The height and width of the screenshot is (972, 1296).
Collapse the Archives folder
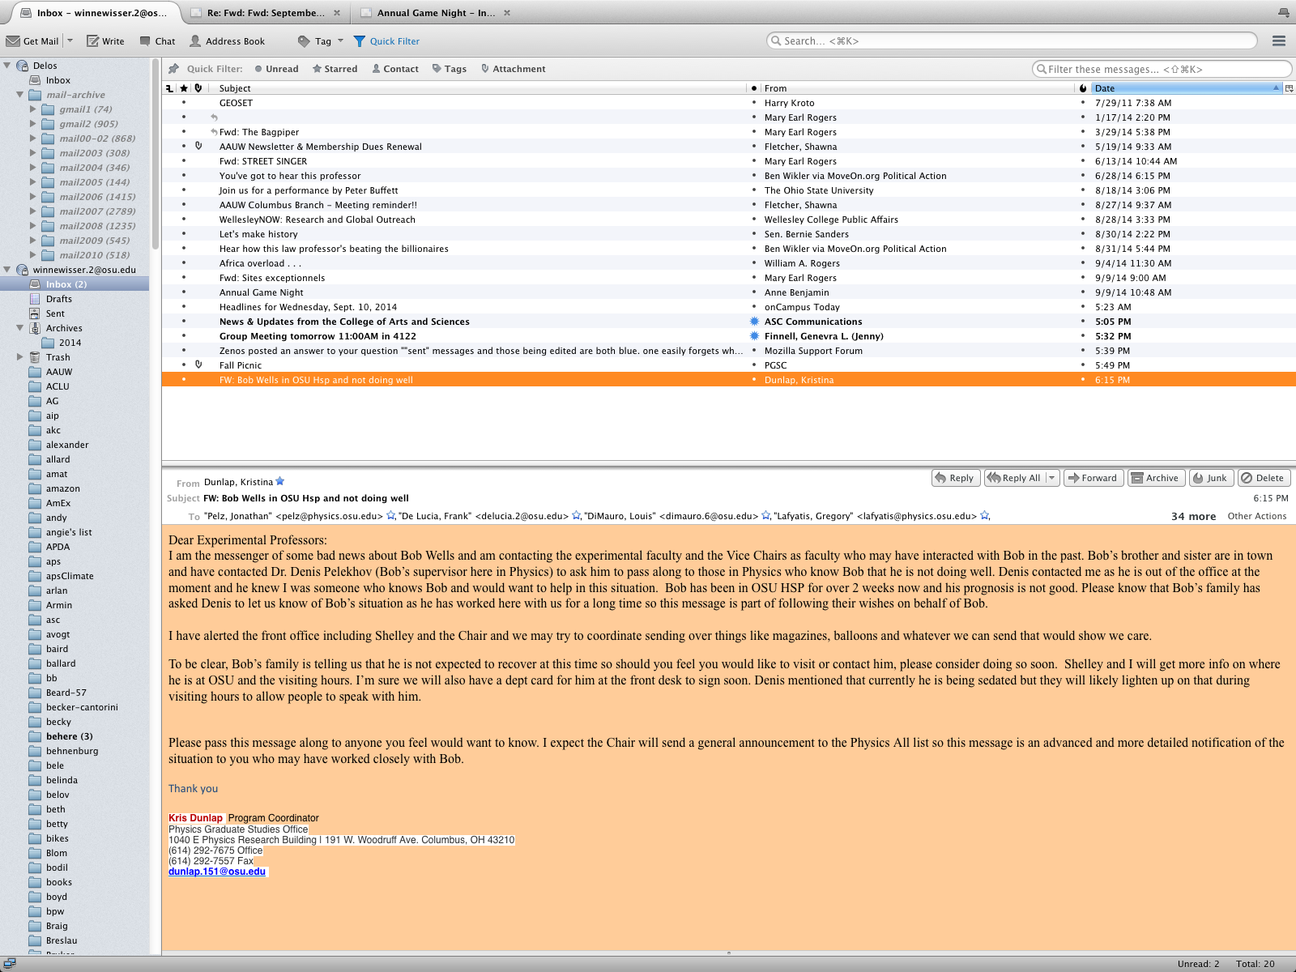tap(20, 328)
